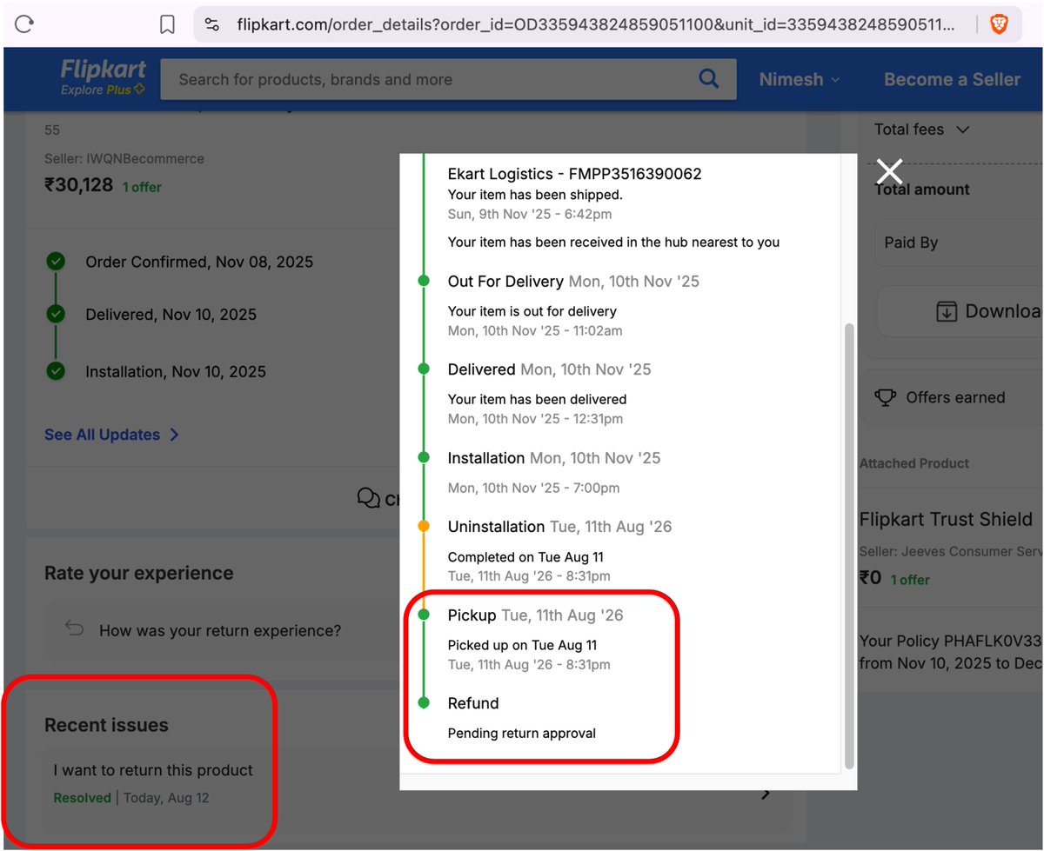The height and width of the screenshot is (851, 1044).
Task: Click the return arrow icon in rating box
Action: 75,628
